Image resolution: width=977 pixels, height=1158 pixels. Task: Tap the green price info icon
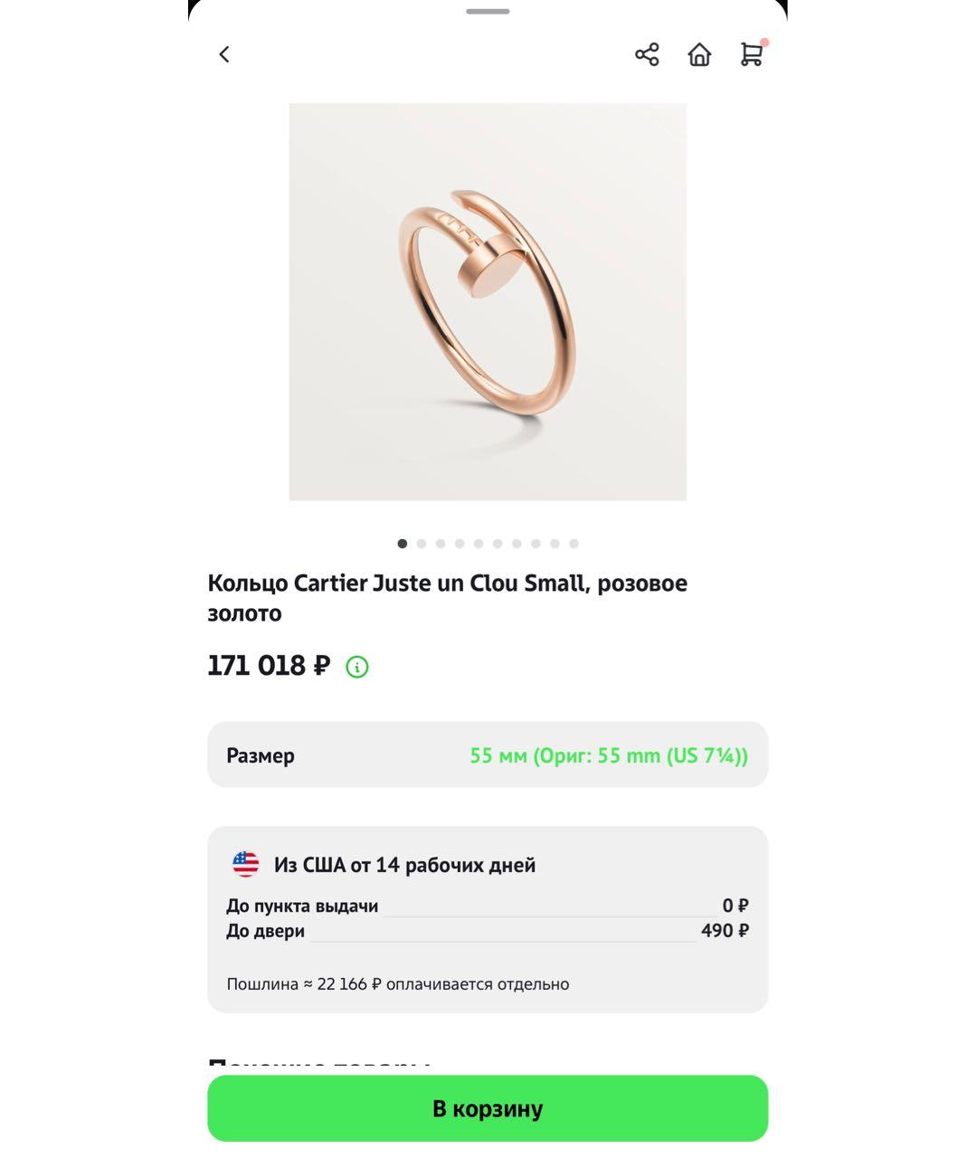[x=356, y=667]
